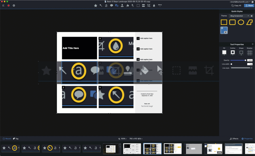255x156 pixels.
Task: Click the Line width 1 pt field
Action: [250, 64]
